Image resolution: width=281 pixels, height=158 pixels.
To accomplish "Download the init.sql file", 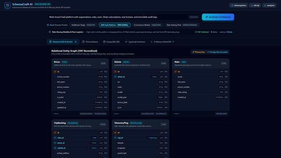I will tap(255, 5).
